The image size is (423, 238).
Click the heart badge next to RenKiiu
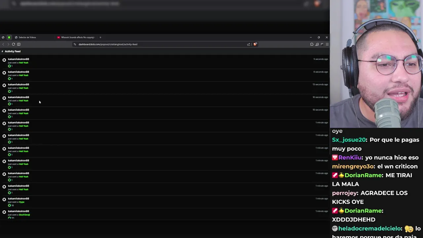pos(335,158)
